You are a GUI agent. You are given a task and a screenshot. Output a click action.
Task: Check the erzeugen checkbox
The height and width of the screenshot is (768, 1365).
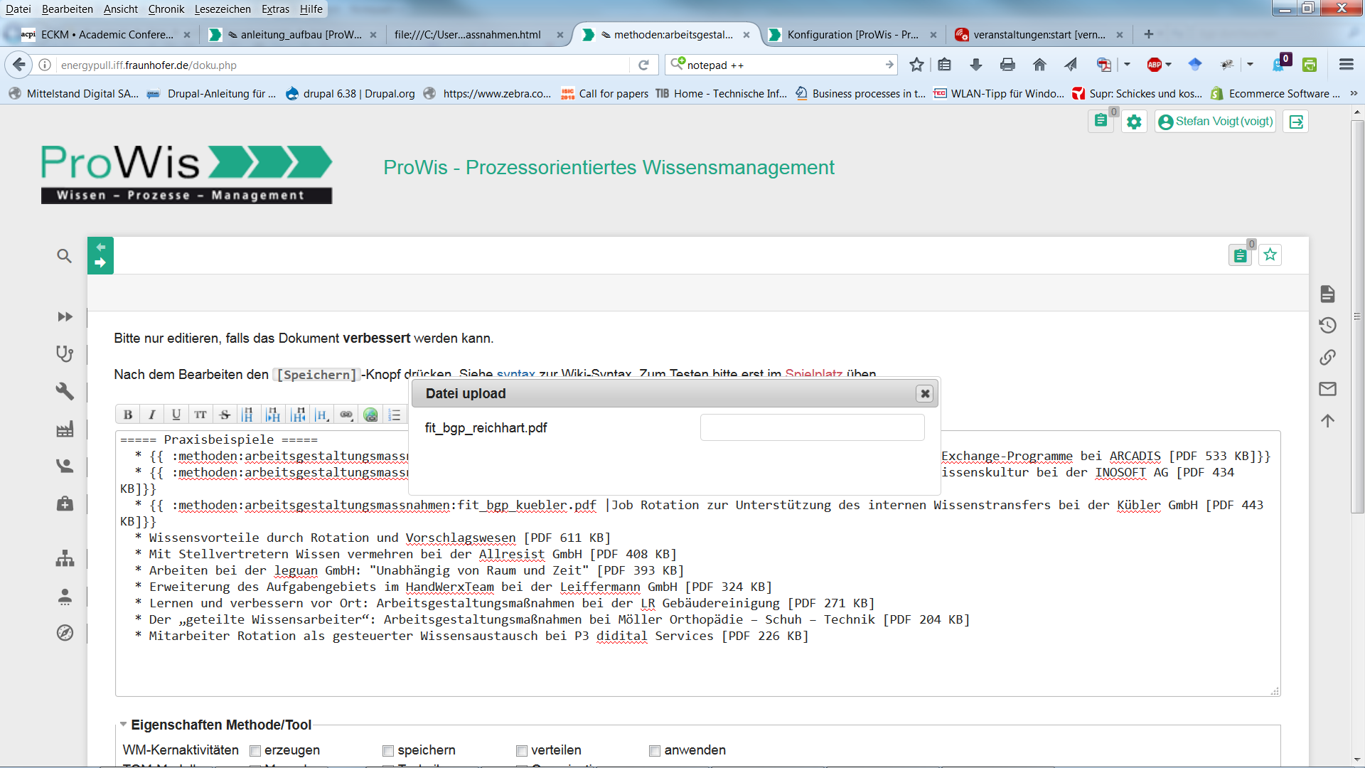pos(255,750)
